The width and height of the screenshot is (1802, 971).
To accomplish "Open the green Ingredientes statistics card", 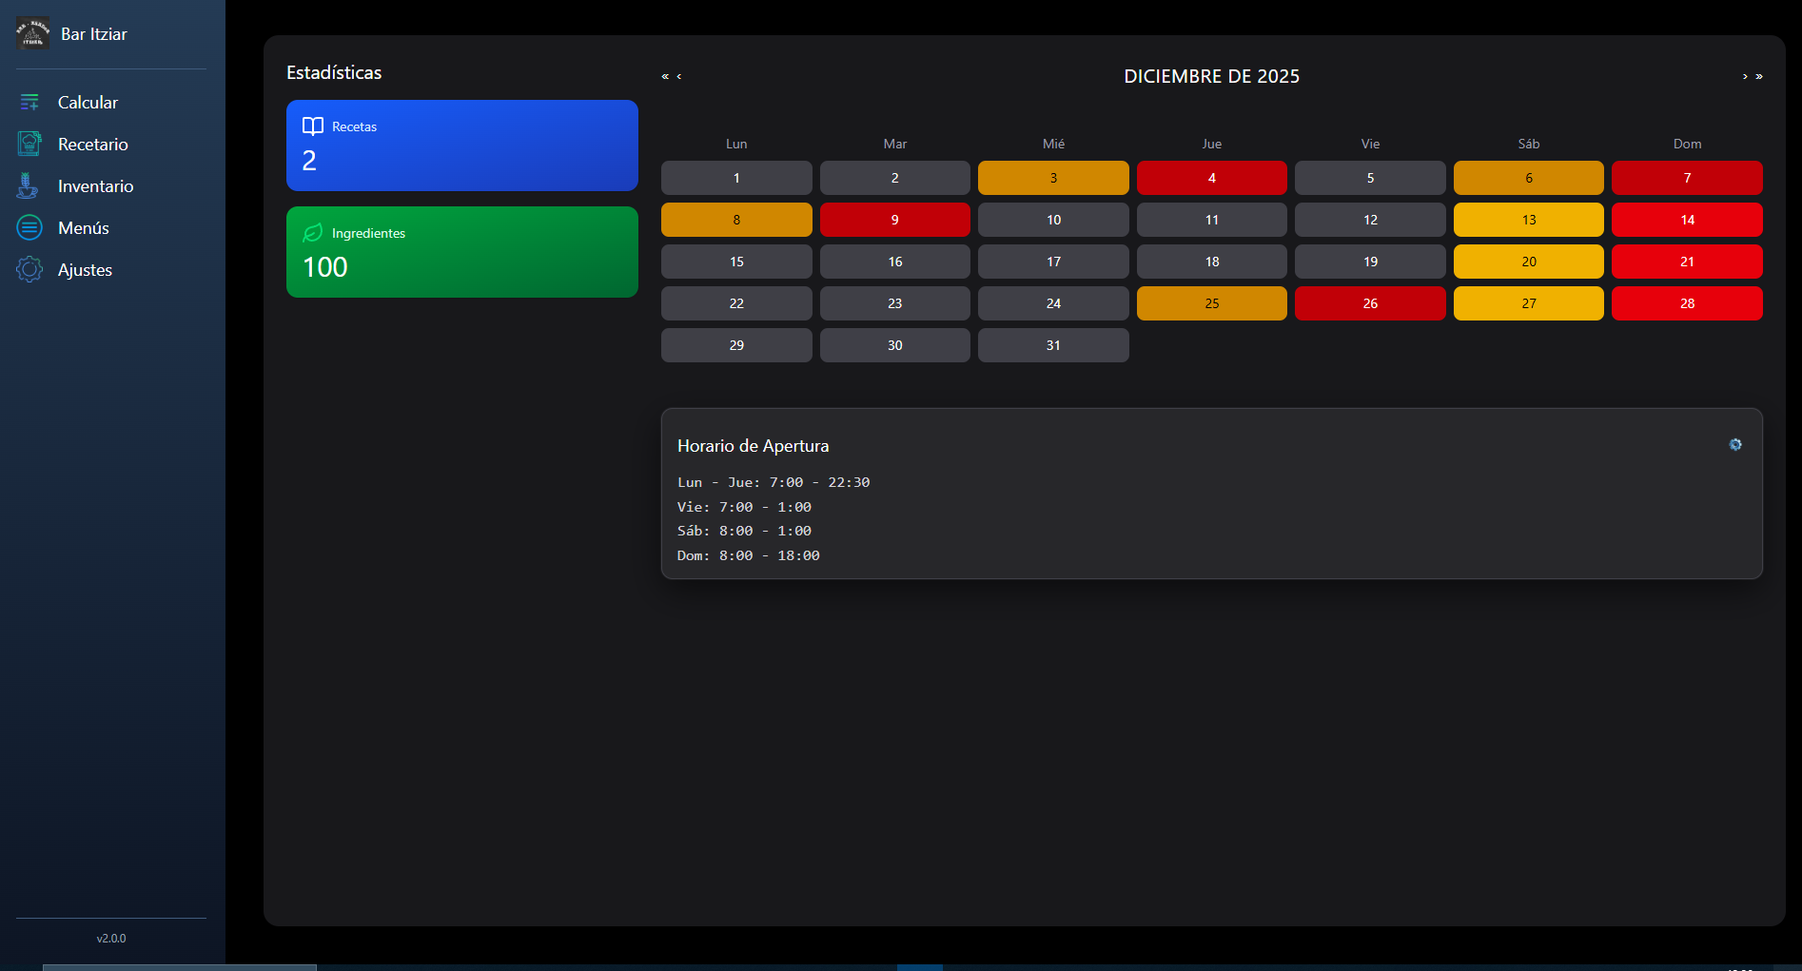I will pyautogui.click(x=461, y=252).
